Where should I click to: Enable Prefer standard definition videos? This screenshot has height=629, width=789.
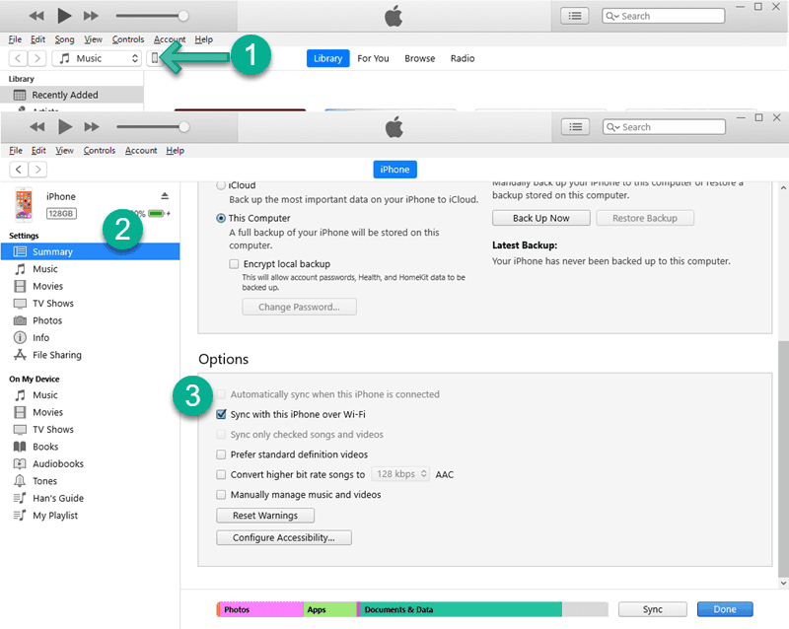click(221, 454)
